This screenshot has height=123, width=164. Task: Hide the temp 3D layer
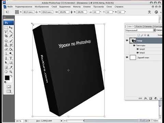click(127, 40)
